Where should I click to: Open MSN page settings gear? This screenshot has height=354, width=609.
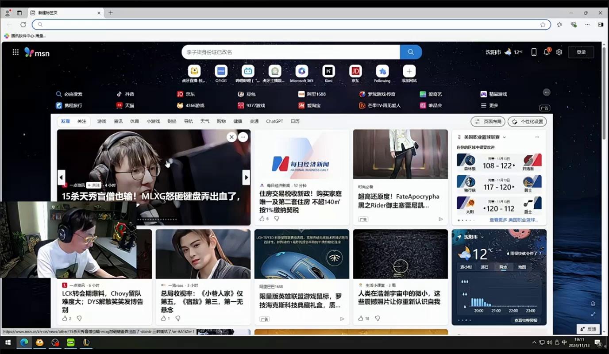[559, 52]
